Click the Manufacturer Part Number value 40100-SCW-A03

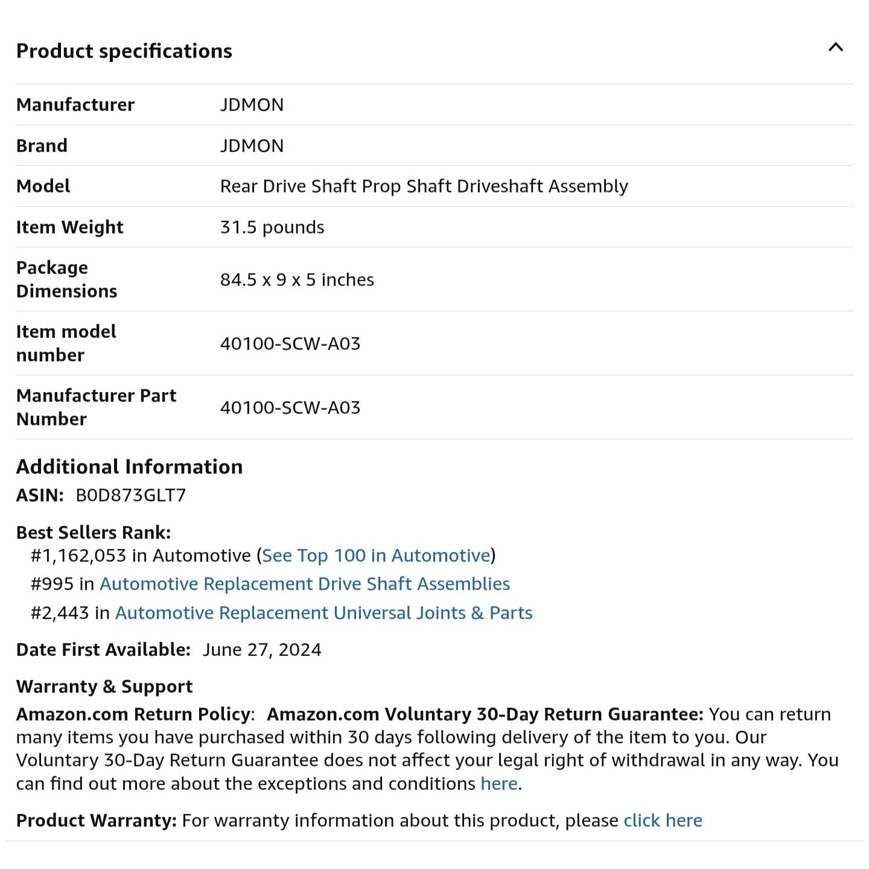point(290,407)
